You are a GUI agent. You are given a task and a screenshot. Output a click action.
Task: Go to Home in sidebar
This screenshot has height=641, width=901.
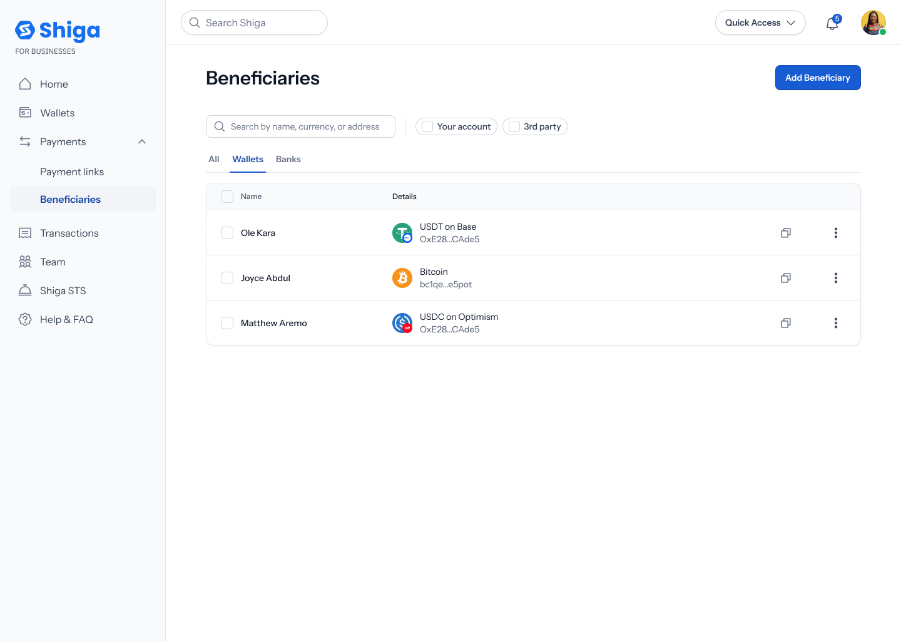point(54,84)
